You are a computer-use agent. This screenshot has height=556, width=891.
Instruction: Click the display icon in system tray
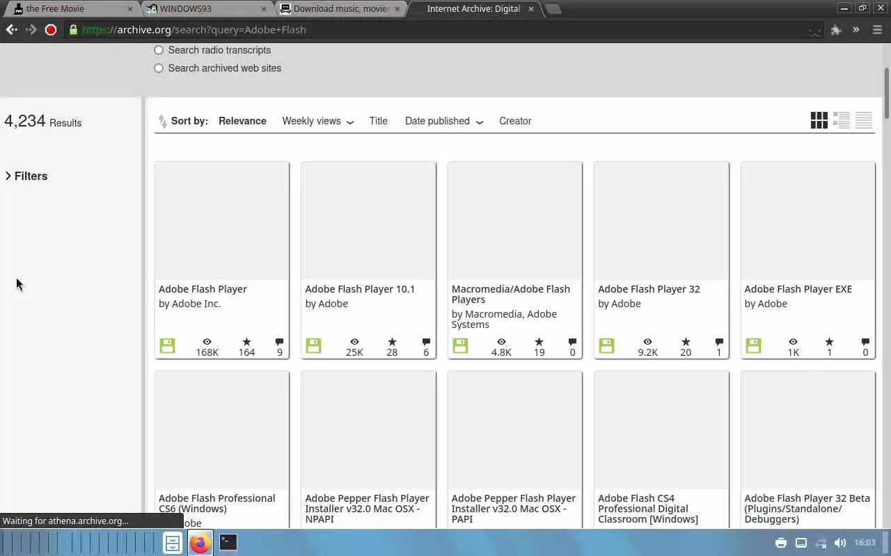[x=801, y=543]
